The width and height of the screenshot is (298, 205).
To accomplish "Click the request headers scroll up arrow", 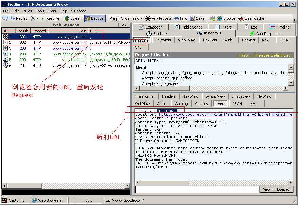I will [291, 67].
